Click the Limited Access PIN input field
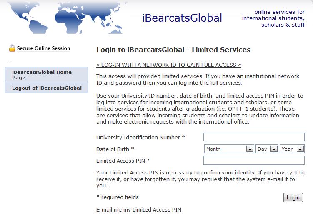Screen dimensions: 313x217 click(x=254, y=161)
